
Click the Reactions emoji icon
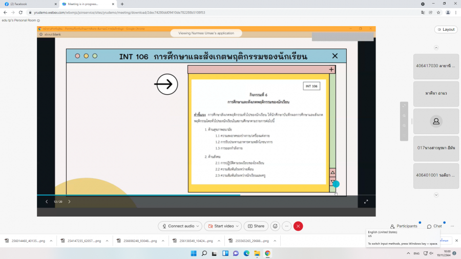coord(275,226)
